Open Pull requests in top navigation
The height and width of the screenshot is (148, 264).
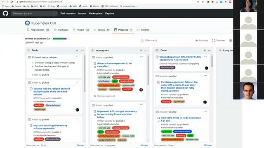point(68,14)
